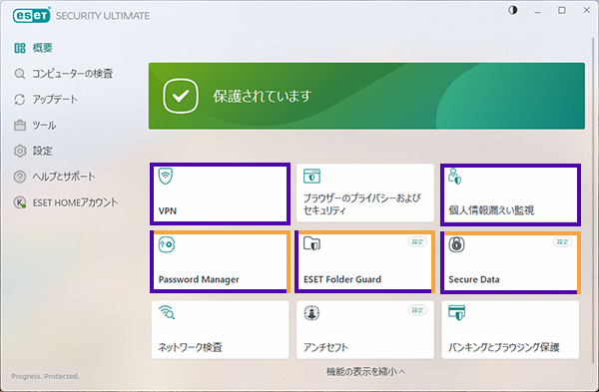Click the green protected checkmark icon
The image size is (599, 392).
coord(181,96)
